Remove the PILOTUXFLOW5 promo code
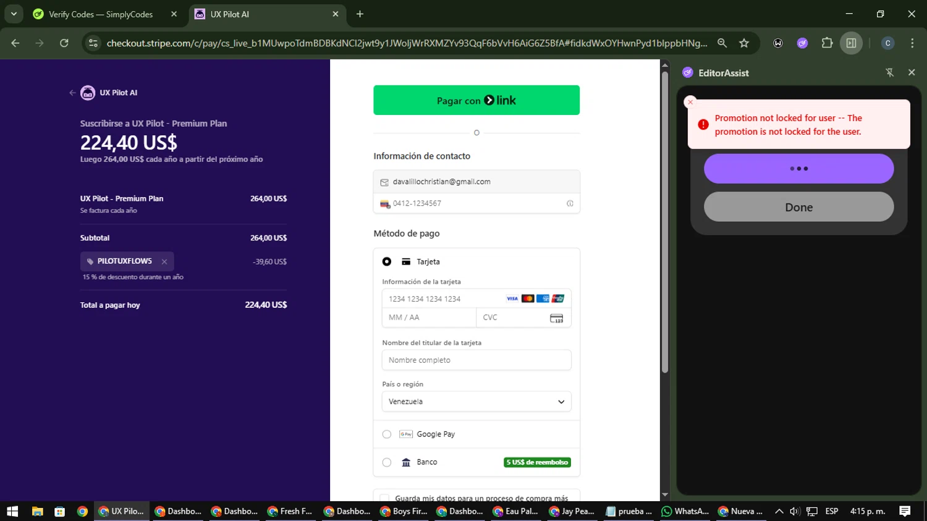The height and width of the screenshot is (521, 927). (x=164, y=262)
